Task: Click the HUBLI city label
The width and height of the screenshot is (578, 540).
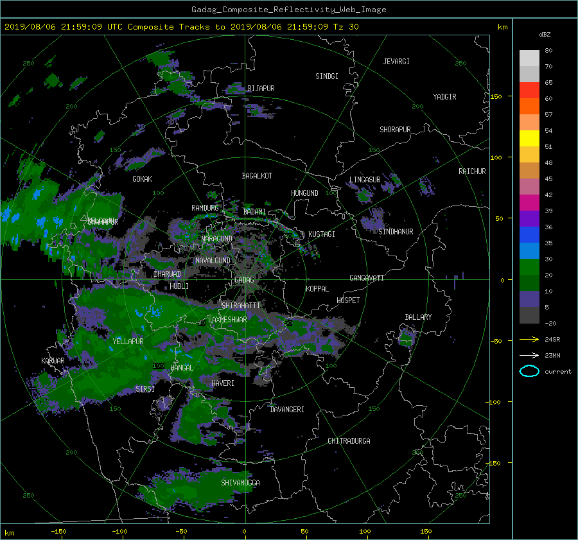Action: pyautogui.click(x=179, y=286)
